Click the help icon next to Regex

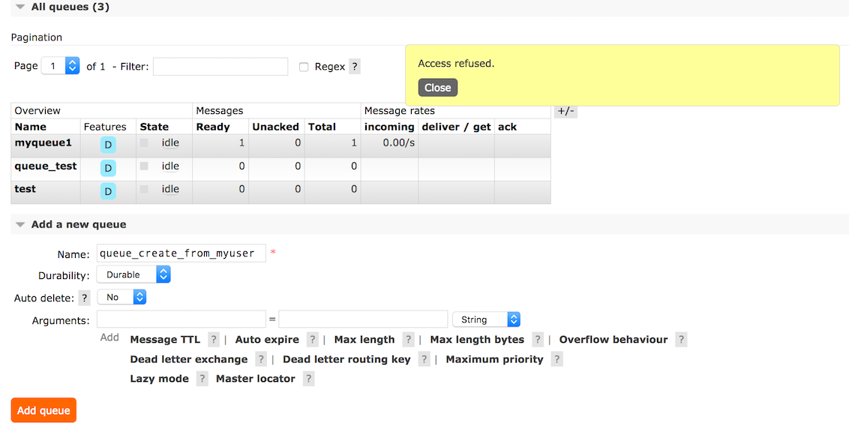(x=355, y=67)
